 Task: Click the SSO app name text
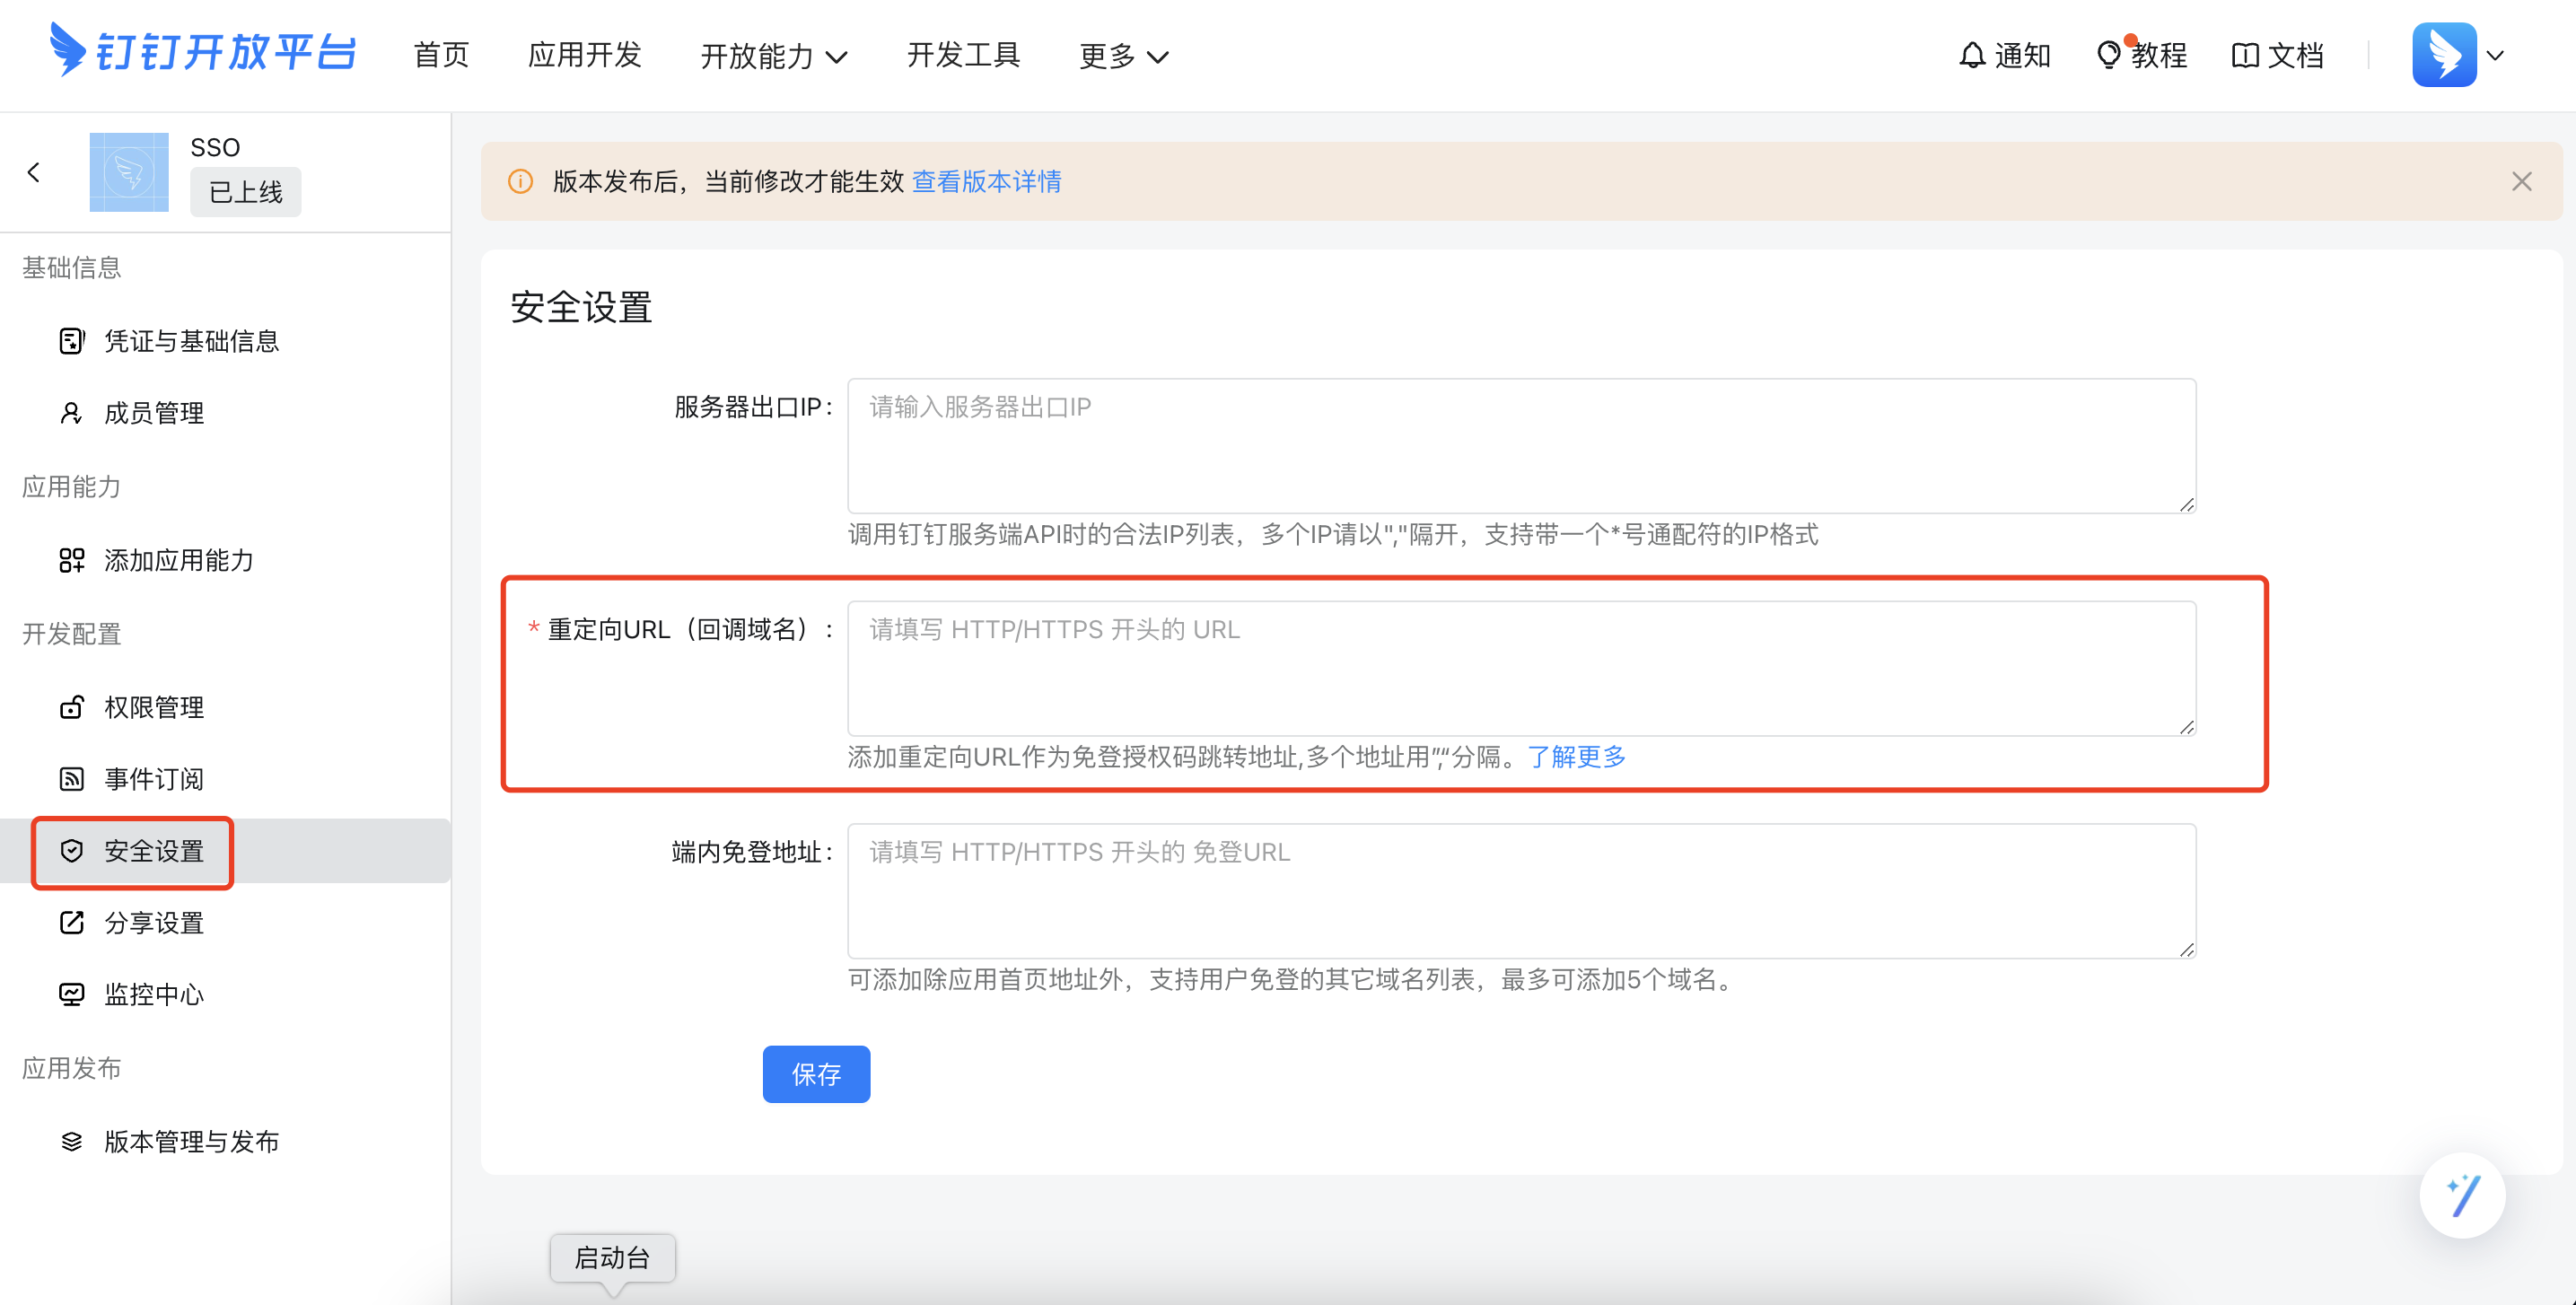pos(215,147)
